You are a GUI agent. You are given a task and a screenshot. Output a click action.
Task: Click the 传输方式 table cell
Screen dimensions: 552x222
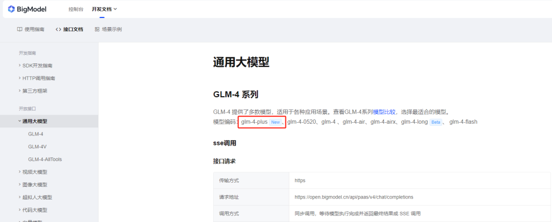coord(251,181)
